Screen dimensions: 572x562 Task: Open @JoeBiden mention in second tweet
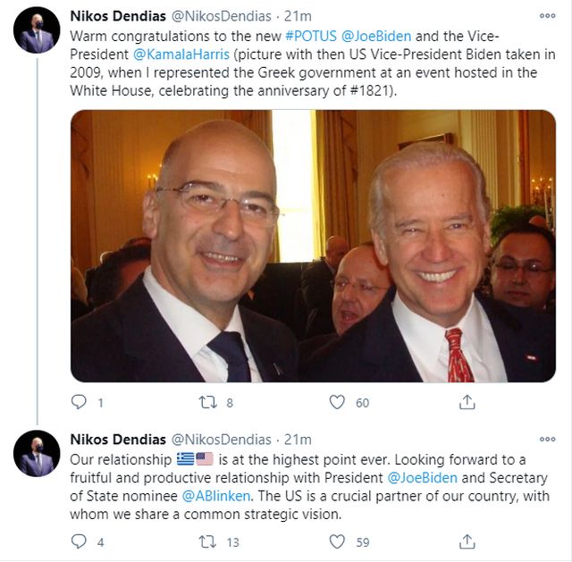coord(422,478)
